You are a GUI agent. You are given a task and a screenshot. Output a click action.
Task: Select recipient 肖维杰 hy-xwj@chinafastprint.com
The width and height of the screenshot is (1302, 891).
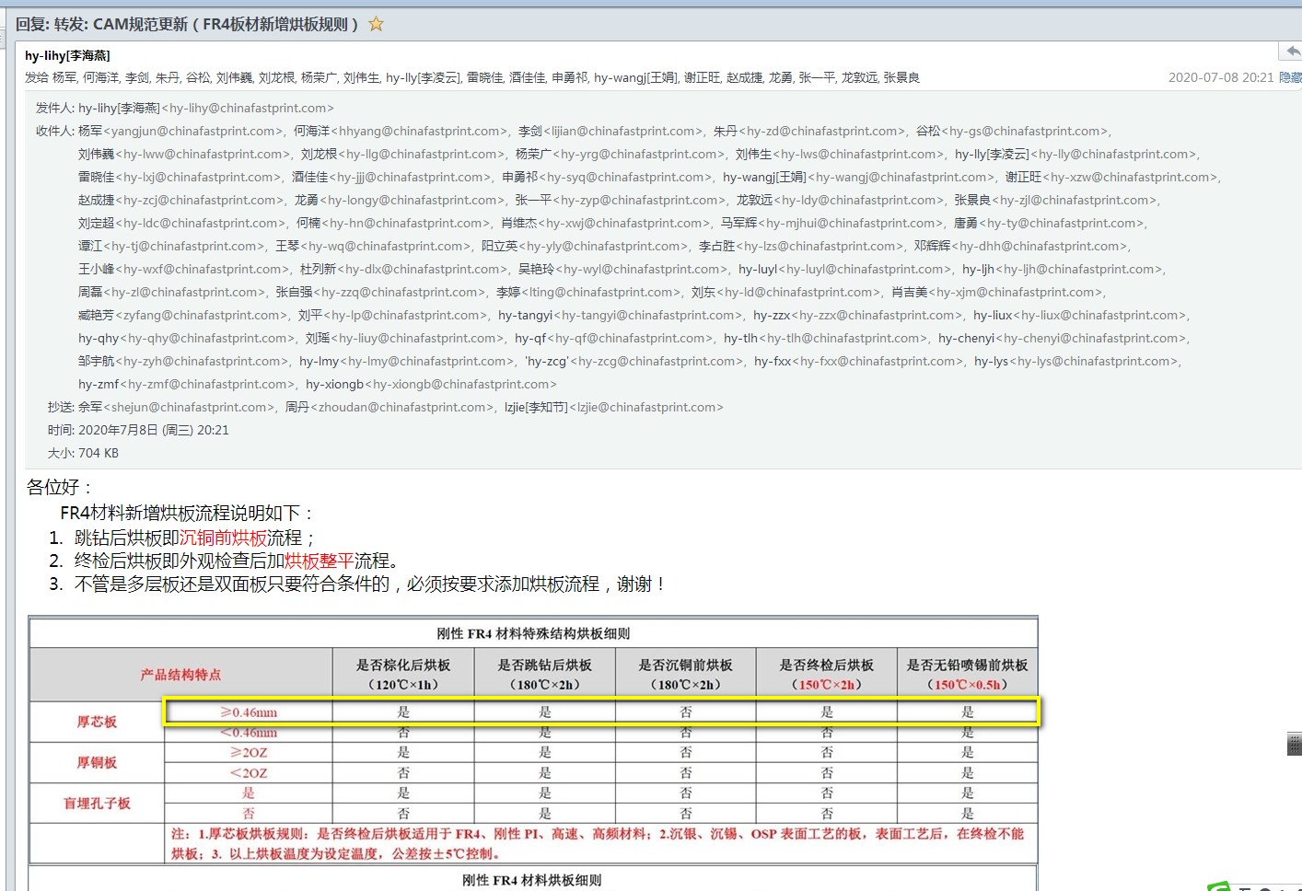click(x=606, y=224)
